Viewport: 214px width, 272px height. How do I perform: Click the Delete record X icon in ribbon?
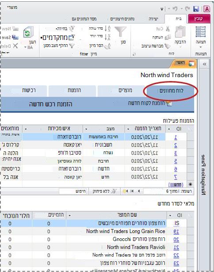[x=15, y=46]
